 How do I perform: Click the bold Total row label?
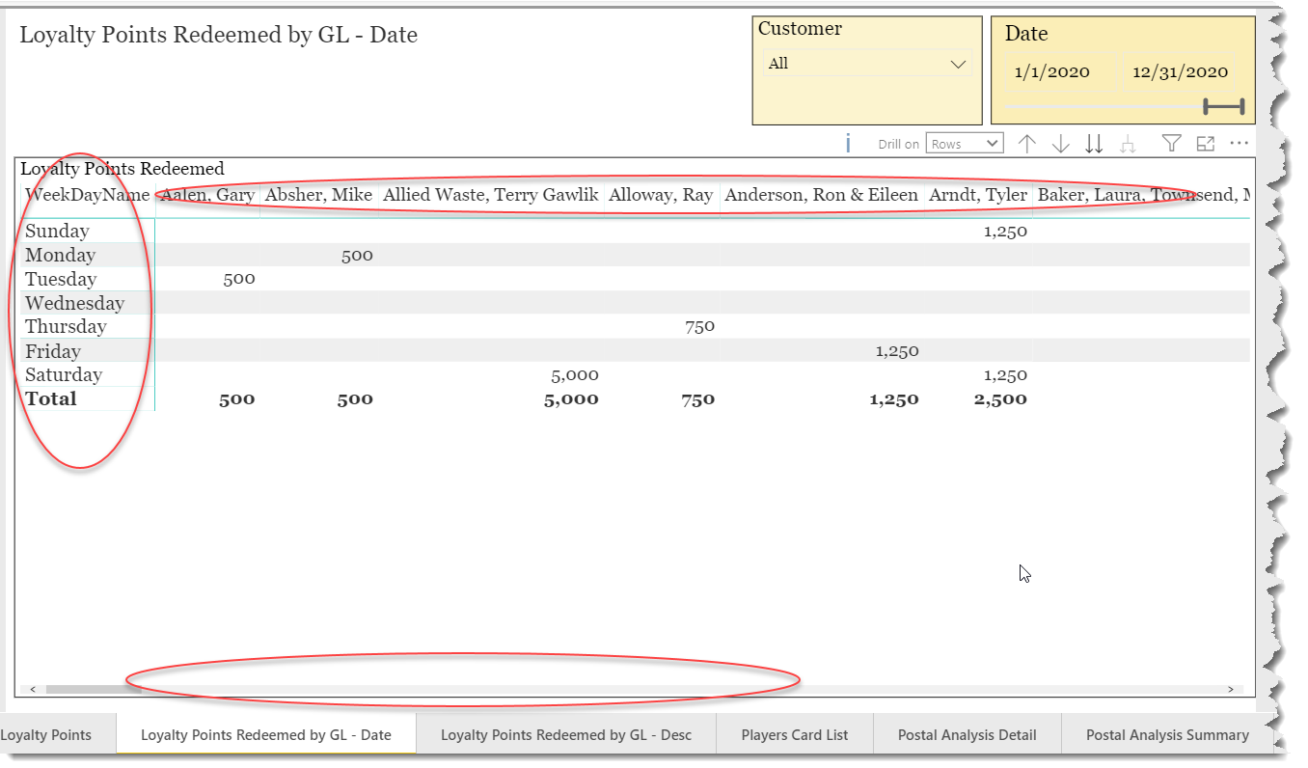51,398
